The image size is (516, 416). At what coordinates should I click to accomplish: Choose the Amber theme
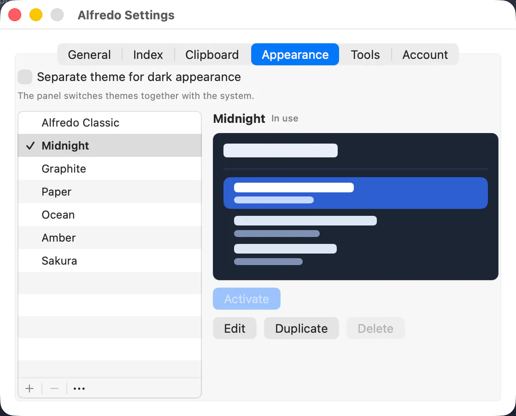click(x=110, y=237)
